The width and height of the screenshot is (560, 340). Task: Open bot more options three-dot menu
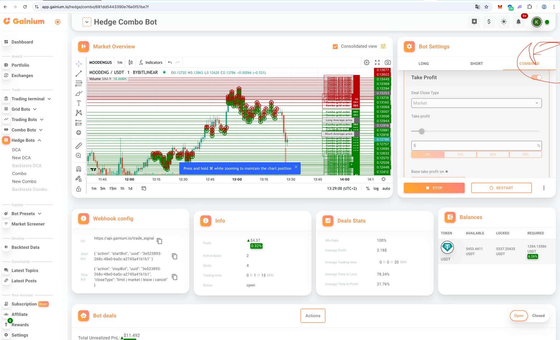pyautogui.click(x=544, y=188)
